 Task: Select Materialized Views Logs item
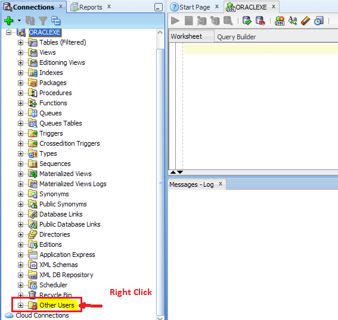(73, 184)
